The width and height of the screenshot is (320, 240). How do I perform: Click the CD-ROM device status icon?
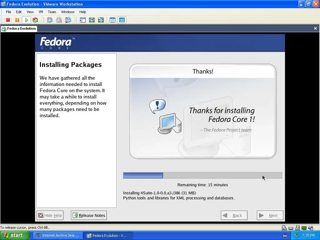coord(284,228)
